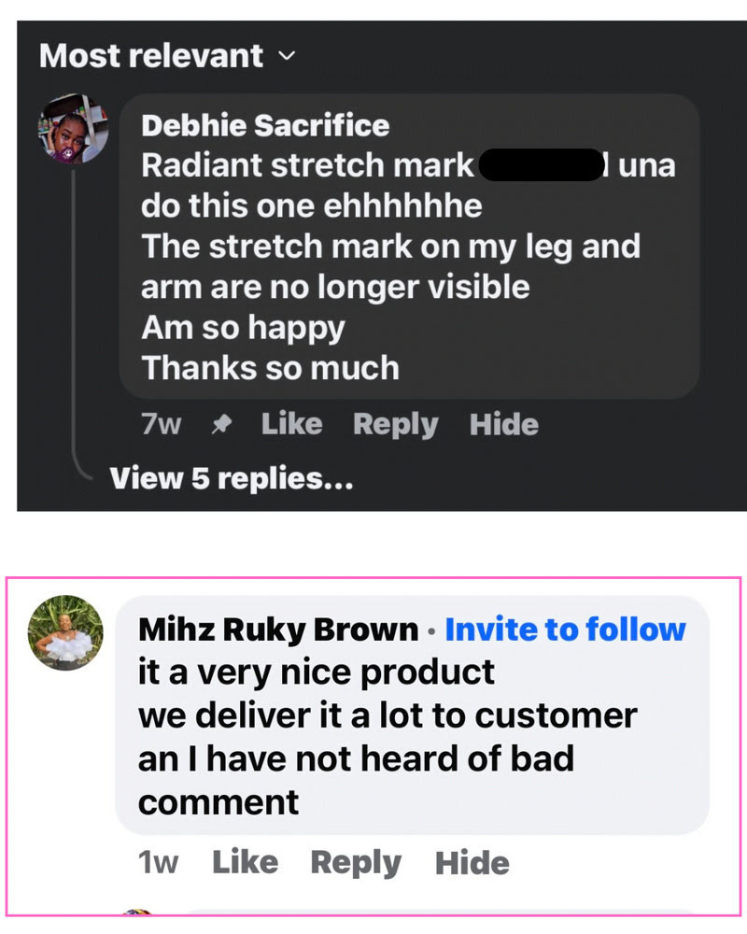Image resolution: width=747 pixels, height=934 pixels.
Task: Hide Debhie Sacrifice's comment
Action: coord(503,425)
